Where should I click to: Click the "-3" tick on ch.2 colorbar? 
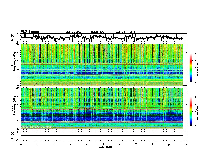click(194, 97)
